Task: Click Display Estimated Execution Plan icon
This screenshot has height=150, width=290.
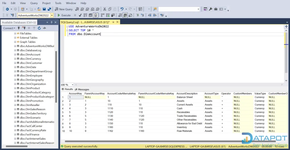Action: [x=85, y=15]
